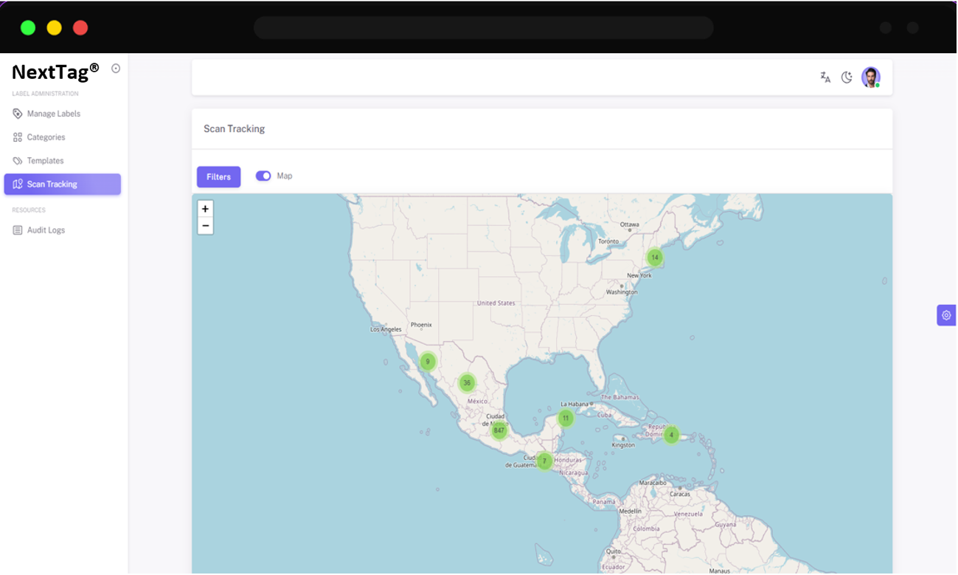Click the Manage Labels tag icon
958x575 pixels.
(x=18, y=114)
